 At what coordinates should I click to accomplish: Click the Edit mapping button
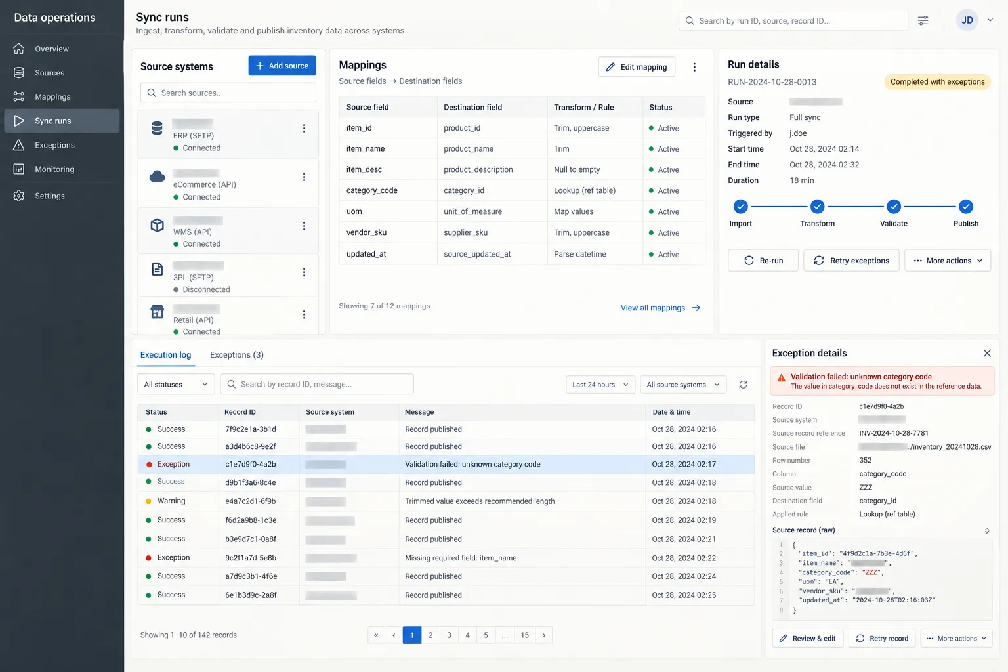tap(637, 67)
